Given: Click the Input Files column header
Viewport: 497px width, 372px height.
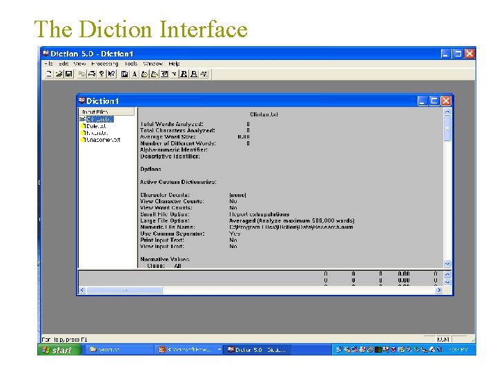Looking at the screenshot, I should pos(106,112).
